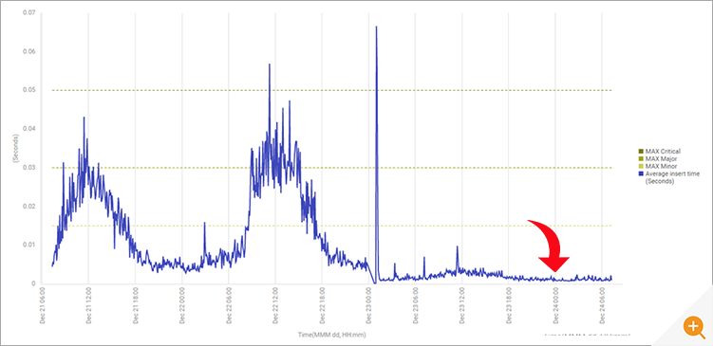Viewport: 713px width, 346px height.
Task: Click the 'Dec 22 06:00' axis label
Action: click(229, 304)
